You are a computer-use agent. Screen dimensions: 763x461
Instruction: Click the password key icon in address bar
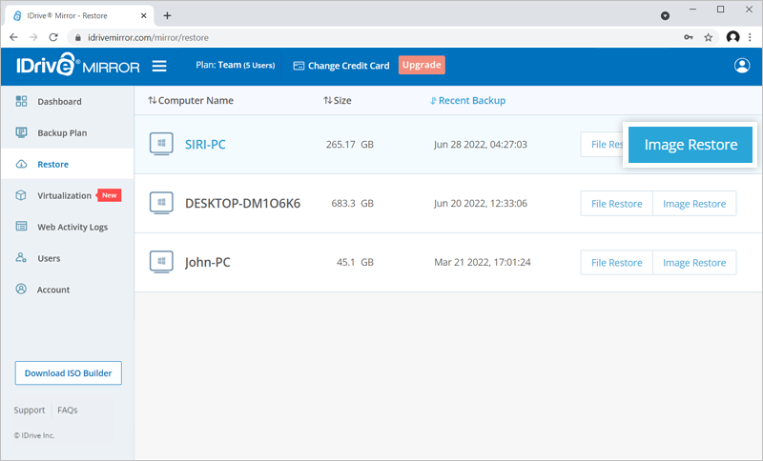(x=688, y=37)
